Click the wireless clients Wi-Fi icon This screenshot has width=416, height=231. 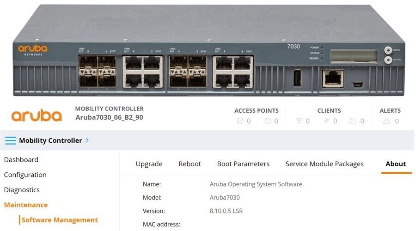coord(299,121)
